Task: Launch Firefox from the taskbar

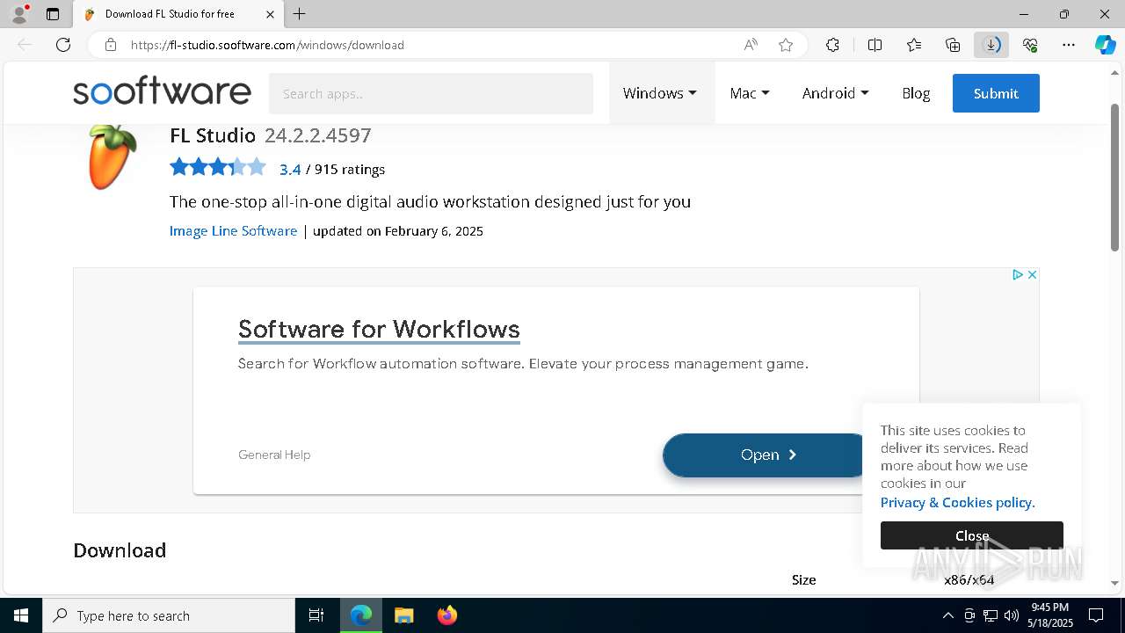Action: click(x=446, y=615)
